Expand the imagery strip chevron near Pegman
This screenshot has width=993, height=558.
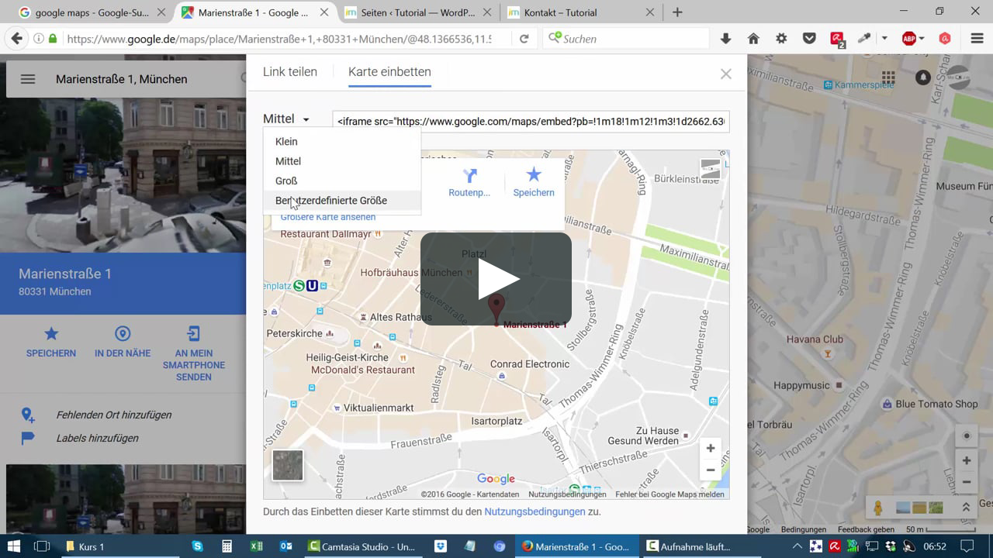(966, 507)
